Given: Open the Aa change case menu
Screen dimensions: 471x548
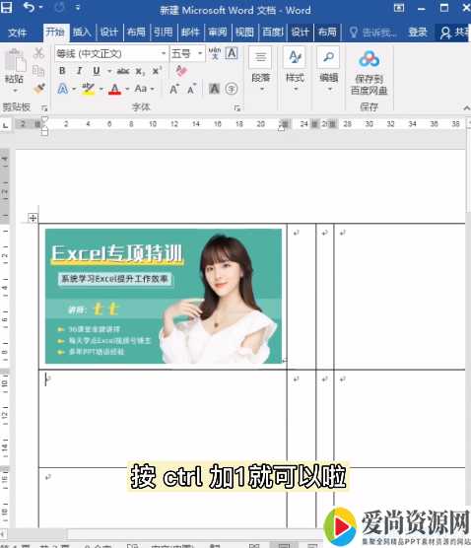Looking at the screenshot, I should pos(144,89).
